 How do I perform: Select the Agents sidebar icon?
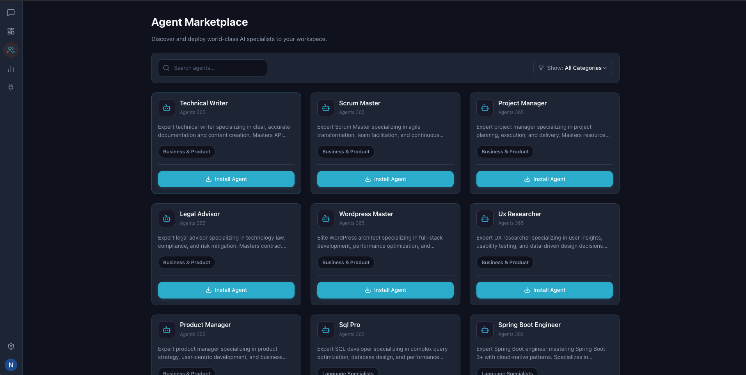11,50
